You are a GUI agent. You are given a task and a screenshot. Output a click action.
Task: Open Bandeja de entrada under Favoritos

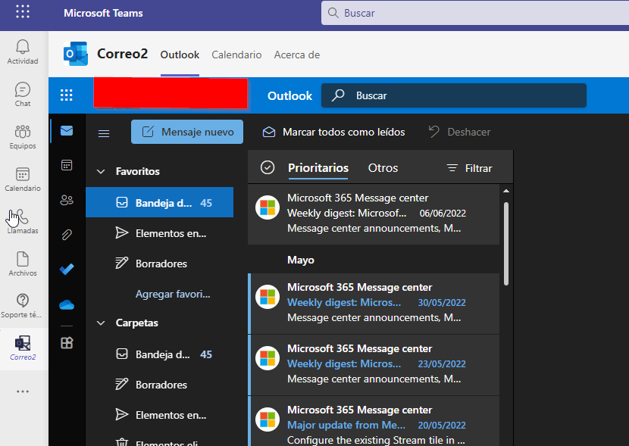pyautogui.click(x=160, y=203)
